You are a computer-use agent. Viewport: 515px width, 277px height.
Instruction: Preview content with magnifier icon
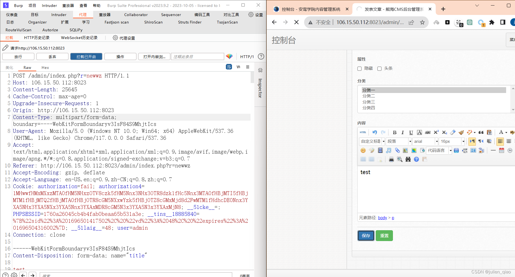point(400,159)
